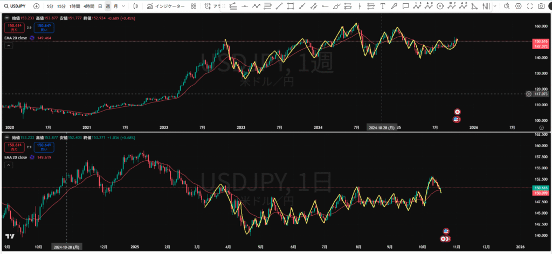
Task: Select the rectangle drawing tool
Action: [x=291, y=6]
